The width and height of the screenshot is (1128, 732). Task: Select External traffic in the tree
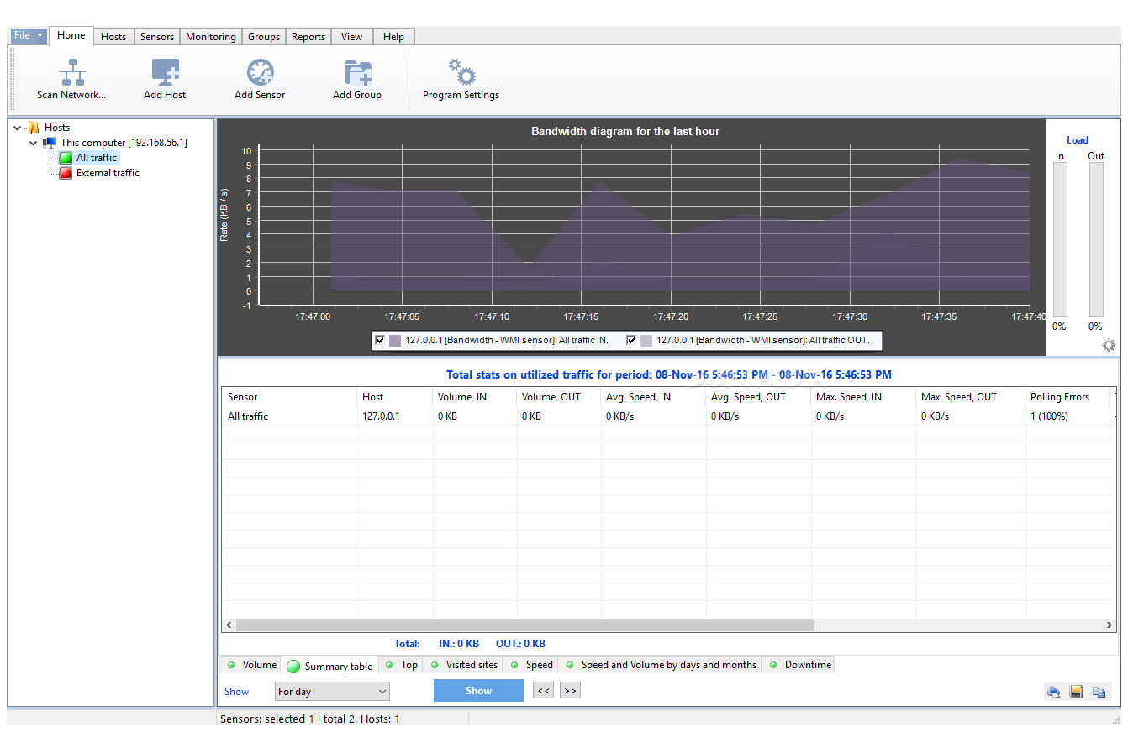coord(108,173)
